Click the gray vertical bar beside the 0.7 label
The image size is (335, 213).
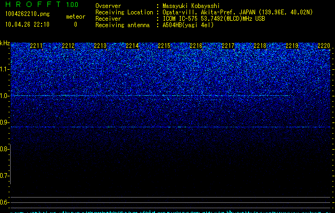tap(11, 164)
